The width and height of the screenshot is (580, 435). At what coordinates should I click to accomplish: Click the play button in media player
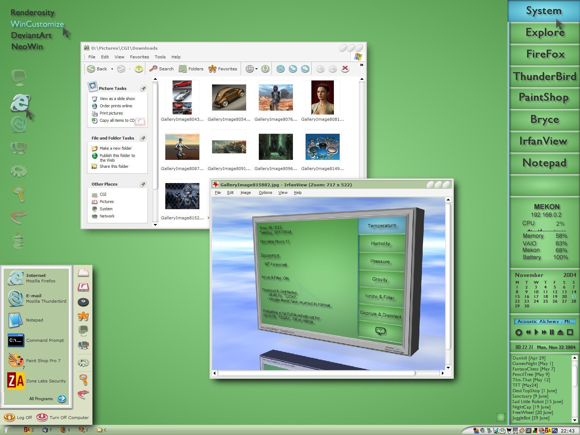coord(536,332)
